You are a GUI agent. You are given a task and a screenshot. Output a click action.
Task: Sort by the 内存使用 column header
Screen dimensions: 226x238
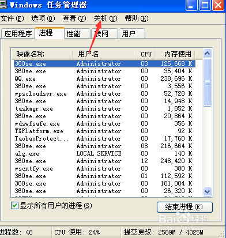175,54
